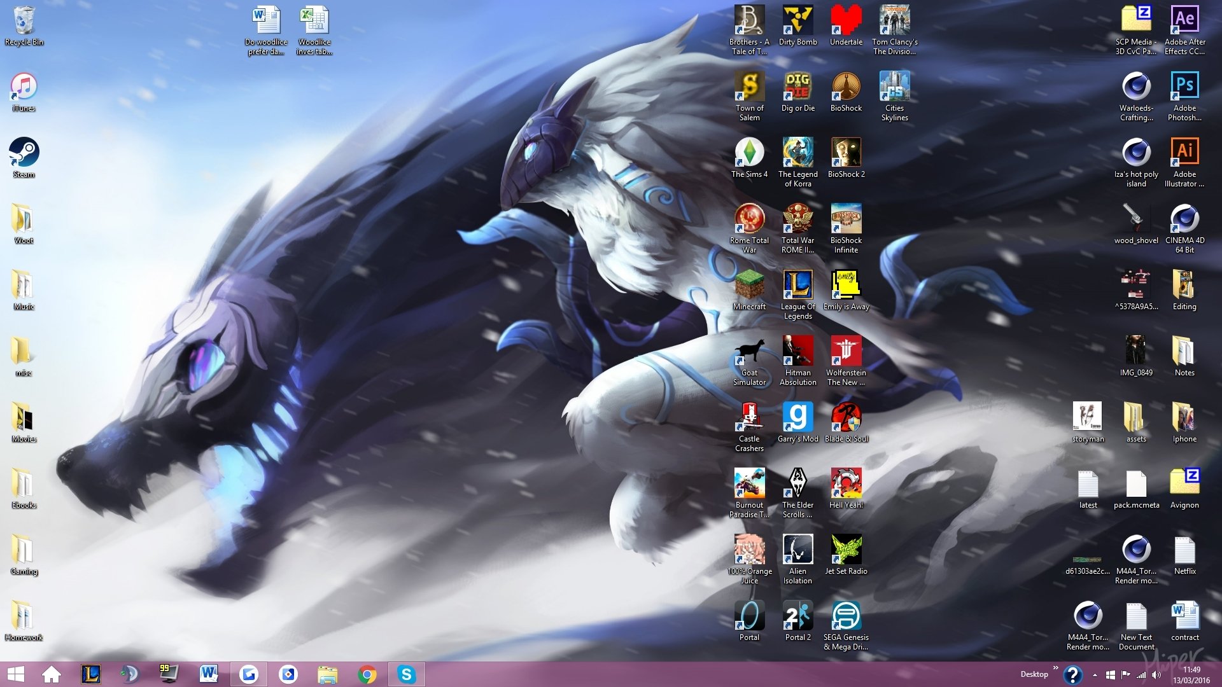Image resolution: width=1222 pixels, height=687 pixels.
Task: Select the Town of Salem shortcut
Action: (x=749, y=97)
